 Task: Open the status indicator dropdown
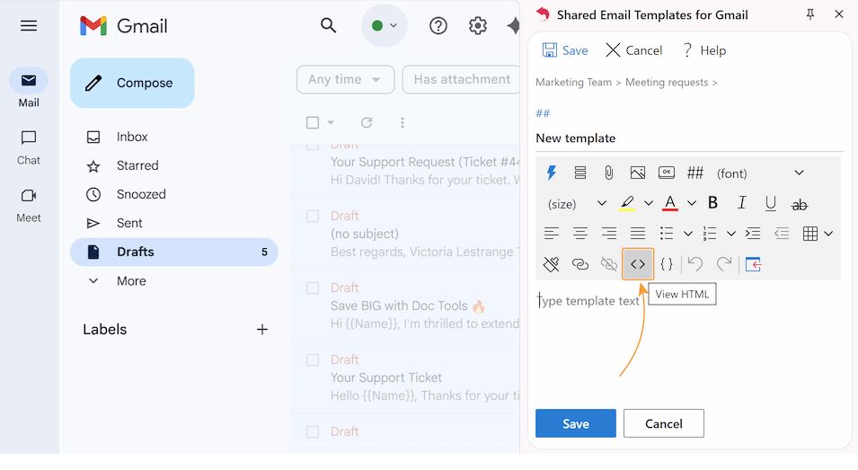385,26
